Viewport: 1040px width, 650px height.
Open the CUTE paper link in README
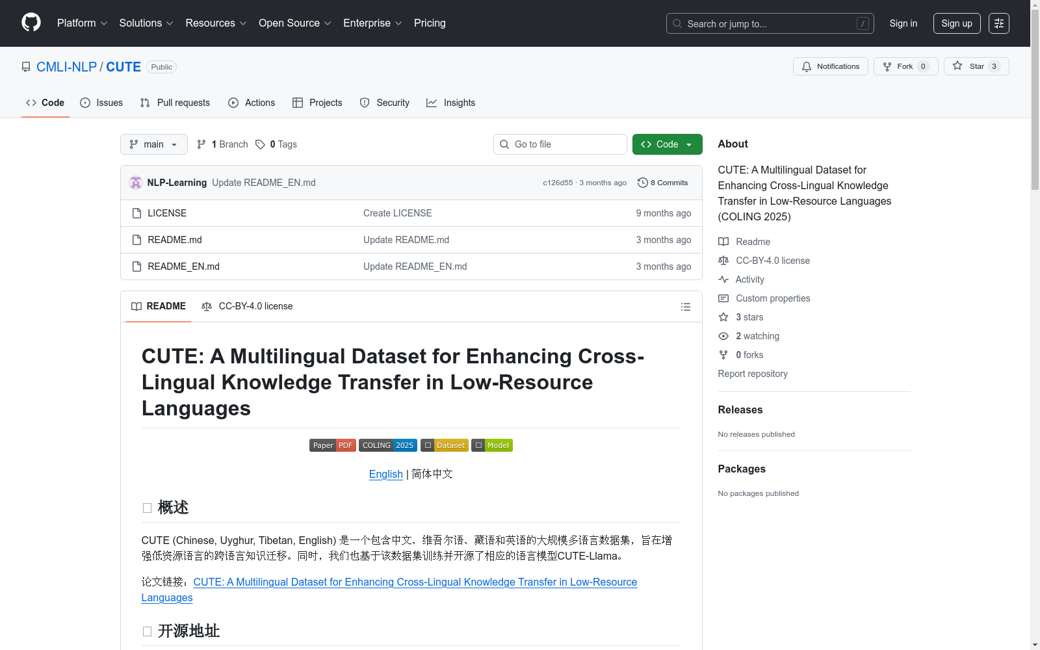click(x=389, y=590)
